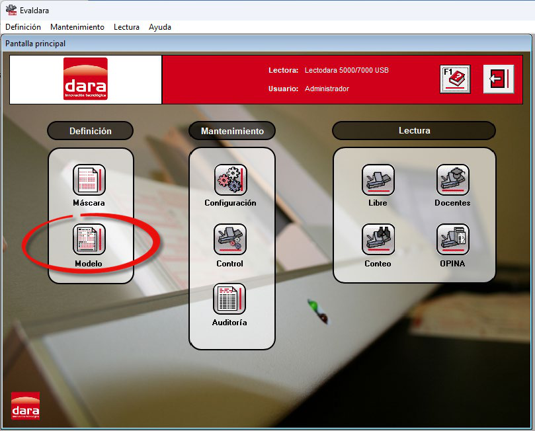535x431 pixels.
Task: Click the Lectura section header
Action: pos(414,131)
